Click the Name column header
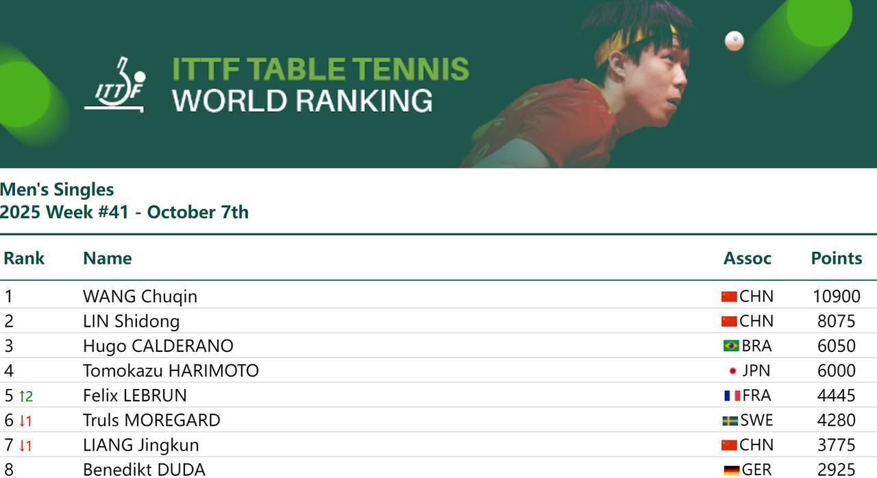 [107, 258]
